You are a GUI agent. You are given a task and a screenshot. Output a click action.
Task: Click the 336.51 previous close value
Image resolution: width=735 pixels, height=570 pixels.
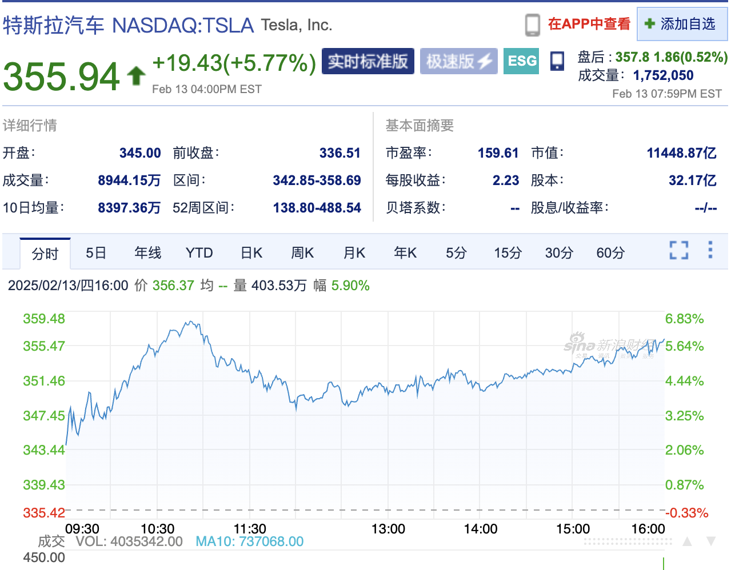tap(340, 153)
